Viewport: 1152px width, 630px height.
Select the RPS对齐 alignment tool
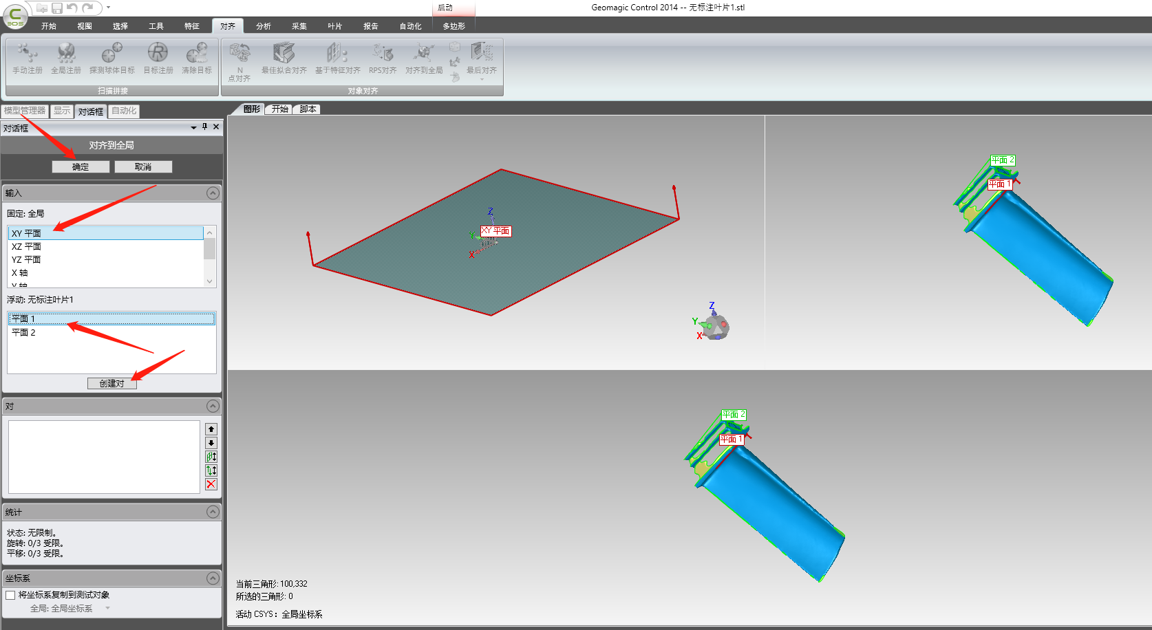[x=383, y=54]
